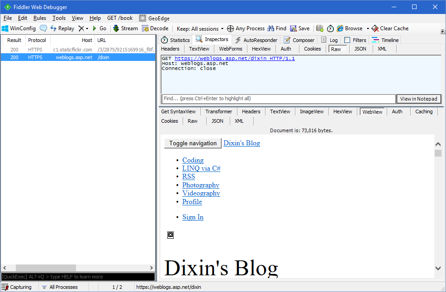Screen dimensions: 446x292
Task: Expand the Browse dropdown arrow
Action: click(367, 29)
